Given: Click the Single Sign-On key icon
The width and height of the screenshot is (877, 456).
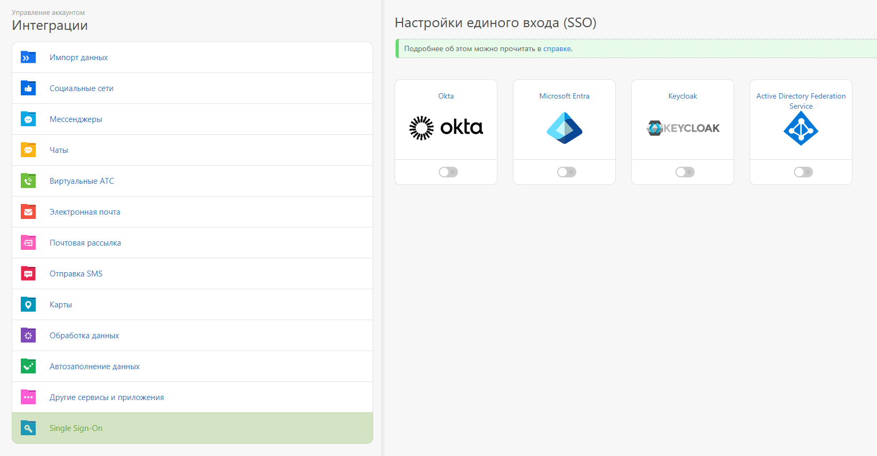Looking at the screenshot, I should point(28,428).
